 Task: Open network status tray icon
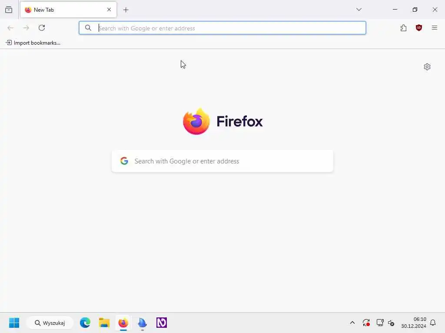380,323
